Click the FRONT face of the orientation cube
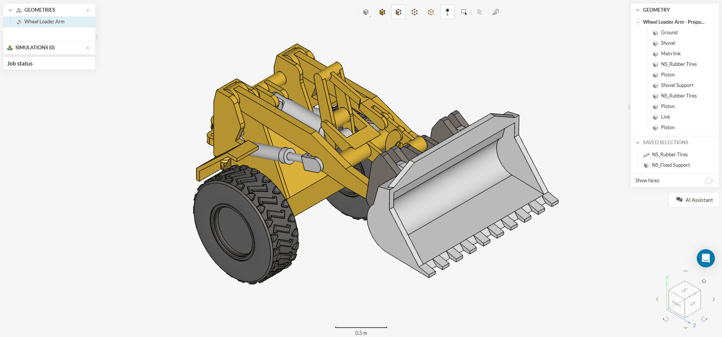The width and height of the screenshot is (722, 337). [x=676, y=303]
